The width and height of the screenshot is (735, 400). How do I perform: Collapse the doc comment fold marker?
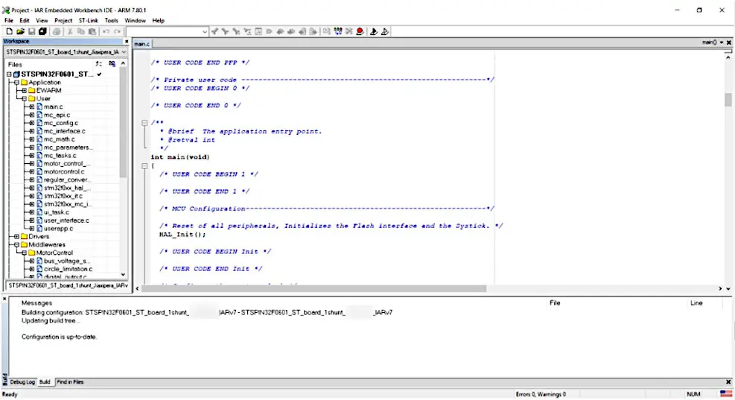[x=144, y=123]
